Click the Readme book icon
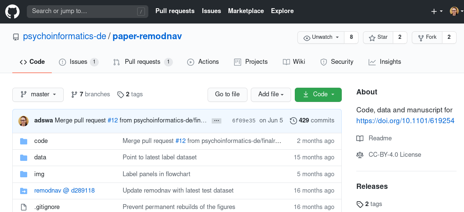The width and height of the screenshot is (464, 212). [x=360, y=138]
